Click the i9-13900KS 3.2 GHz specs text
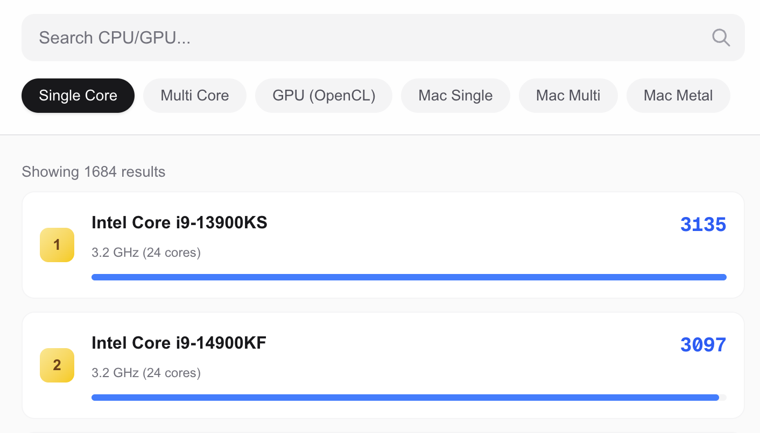760x433 pixels. 146,252
